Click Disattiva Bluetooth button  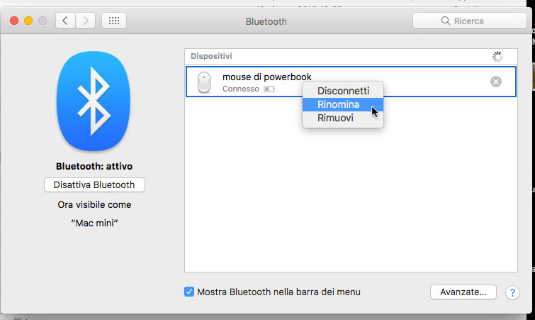coord(94,184)
